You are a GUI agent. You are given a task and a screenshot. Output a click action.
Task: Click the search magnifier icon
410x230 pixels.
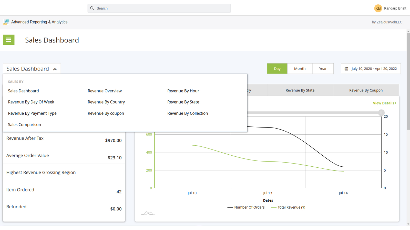[92, 8]
